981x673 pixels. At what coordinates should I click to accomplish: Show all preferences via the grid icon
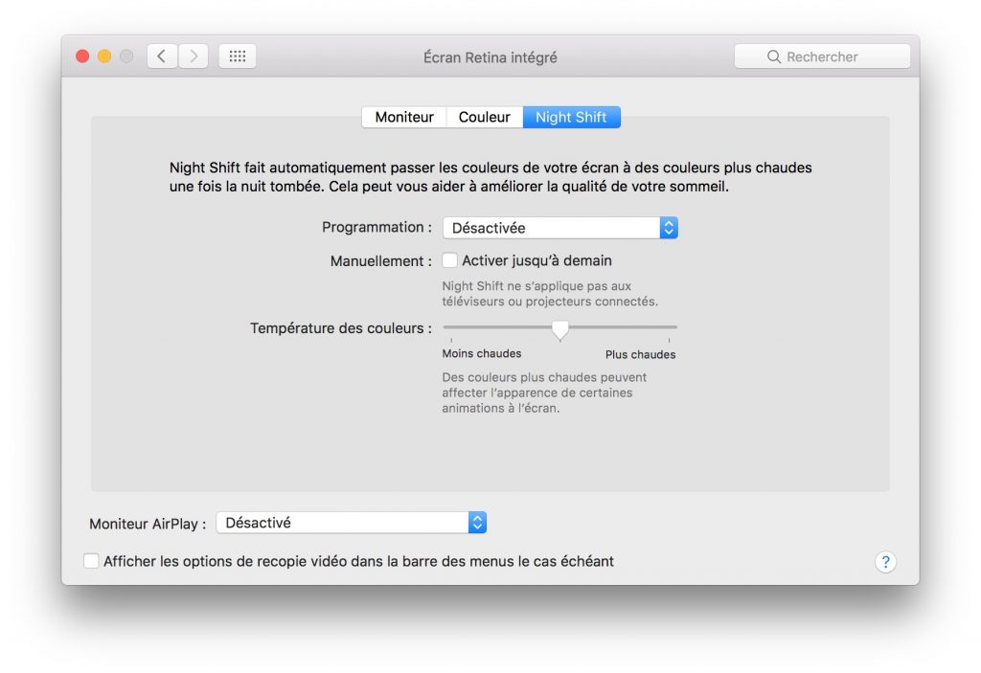click(x=237, y=56)
